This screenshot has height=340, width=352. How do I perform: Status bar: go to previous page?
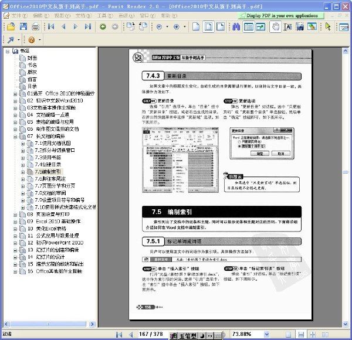point(131,334)
